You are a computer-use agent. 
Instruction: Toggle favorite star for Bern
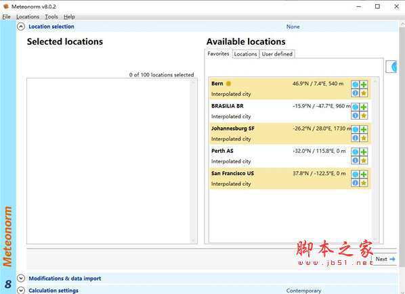click(364, 93)
